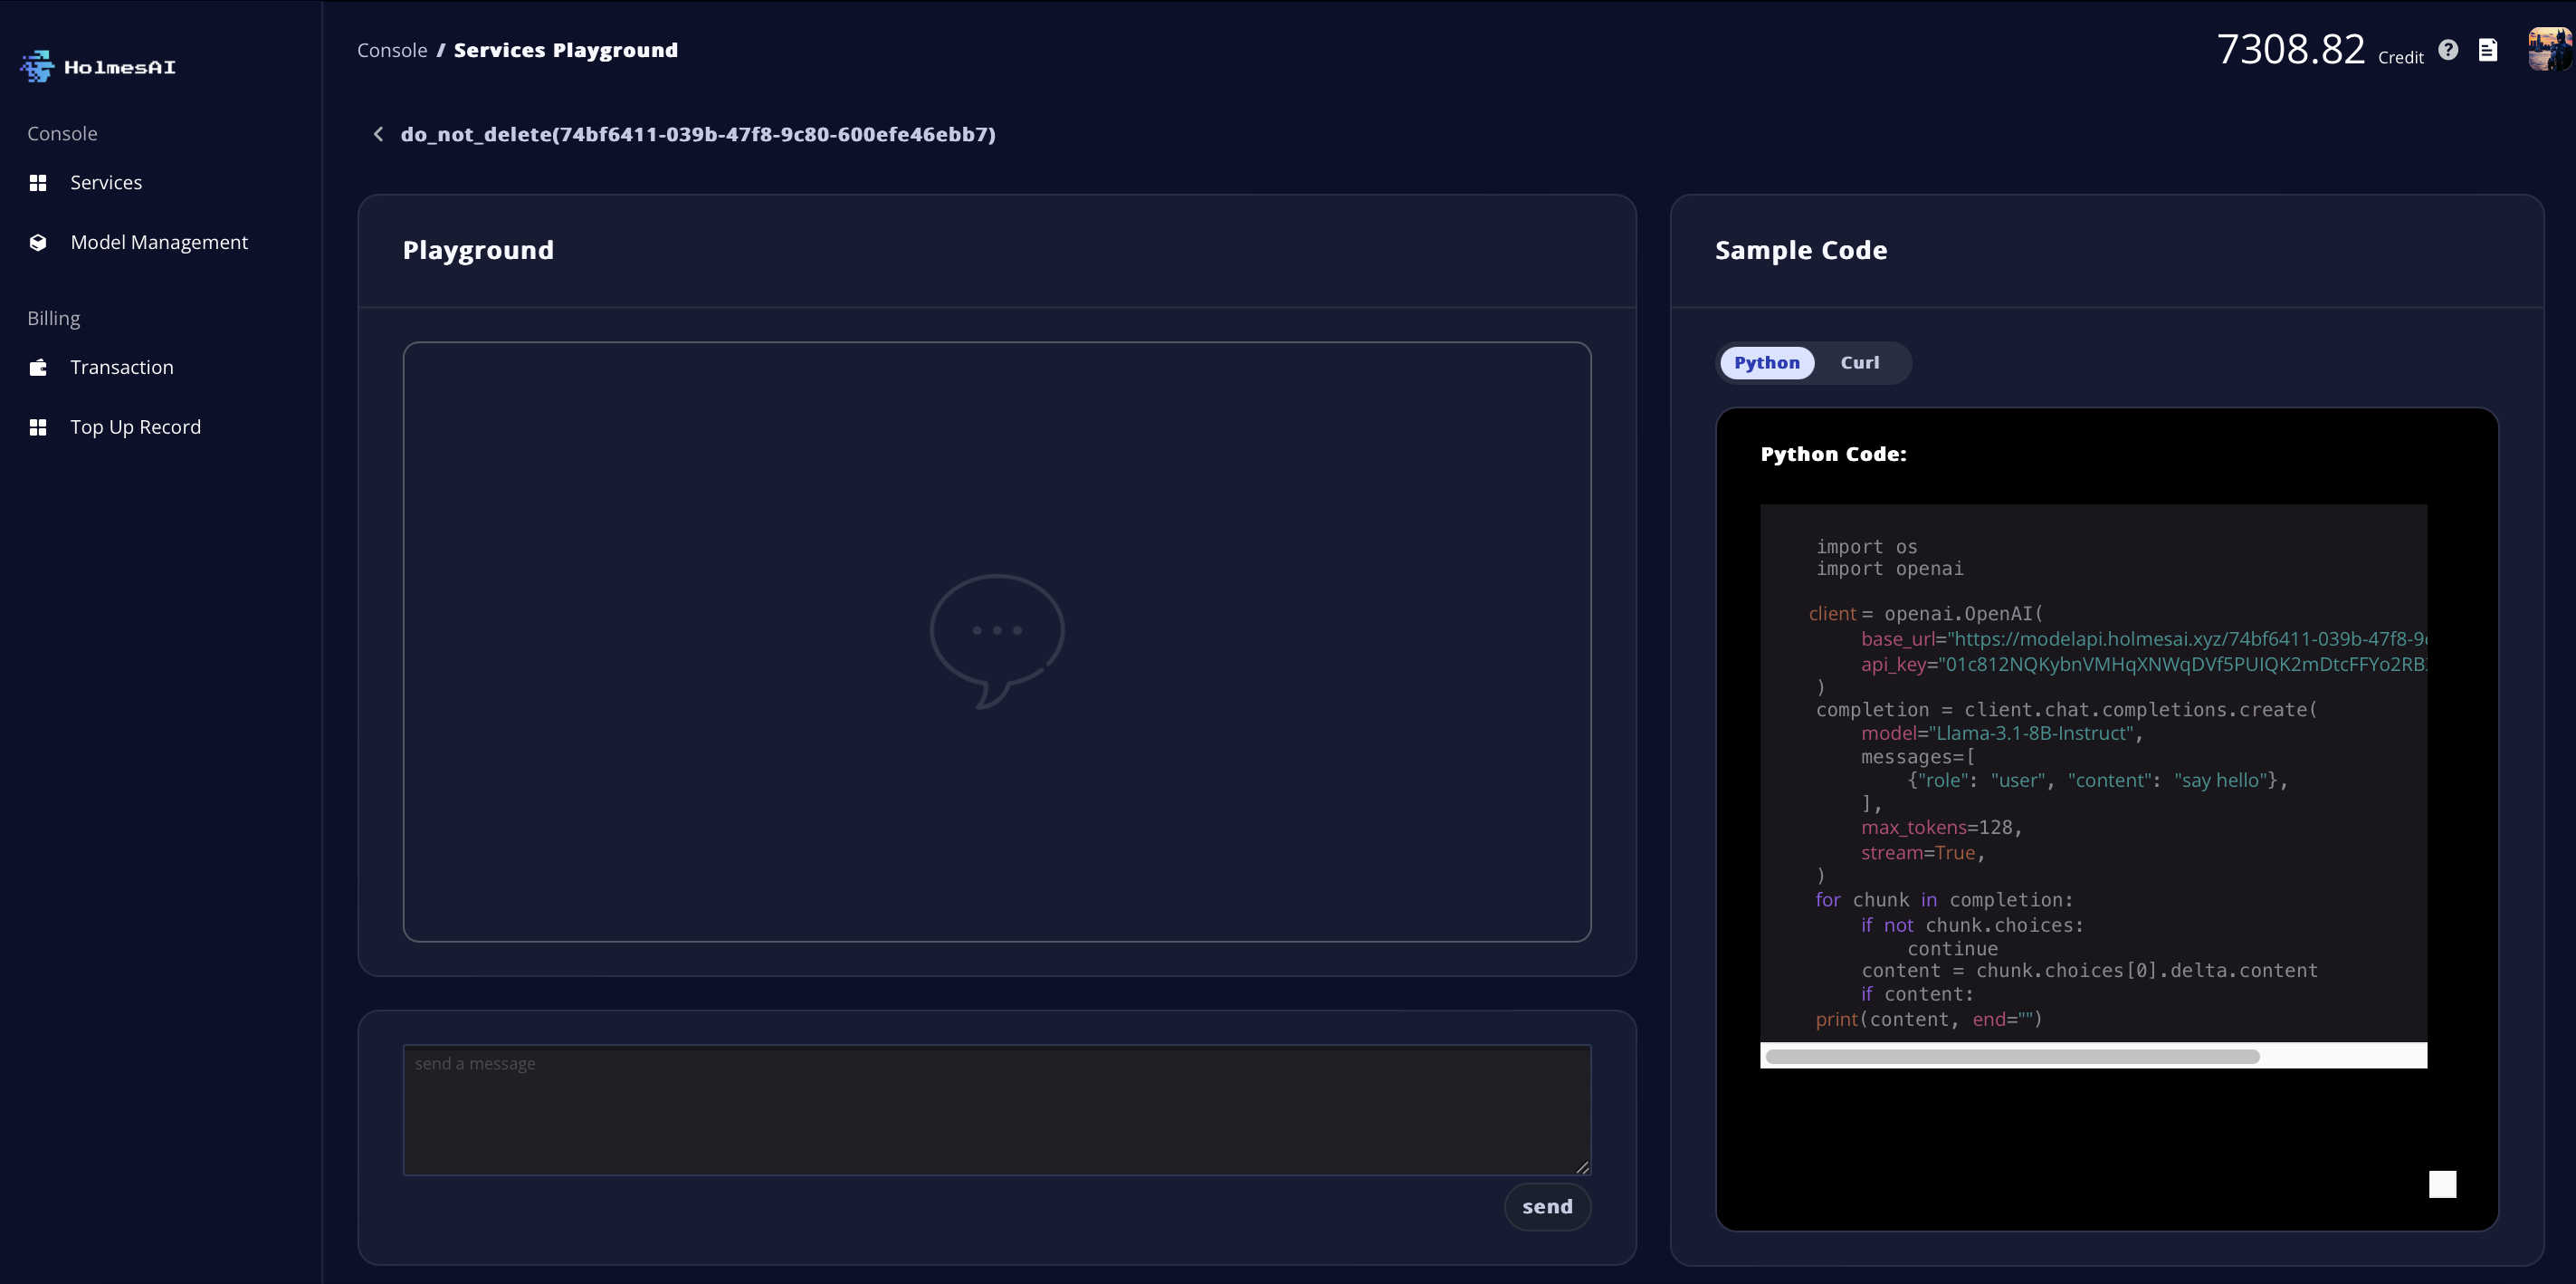The width and height of the screenshot is (2576, 1284).
Task: Click the Transaction wallet icon
Action: [38, 368]
